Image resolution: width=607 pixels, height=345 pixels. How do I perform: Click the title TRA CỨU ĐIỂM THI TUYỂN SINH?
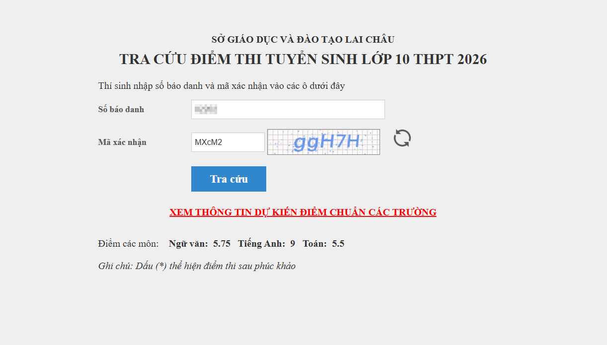pyautogui.click(x=303, y=59)
